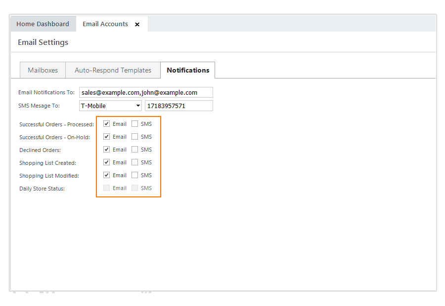
Task: Click the 'Shopping List Modified:' label
Action: (49, 176)
